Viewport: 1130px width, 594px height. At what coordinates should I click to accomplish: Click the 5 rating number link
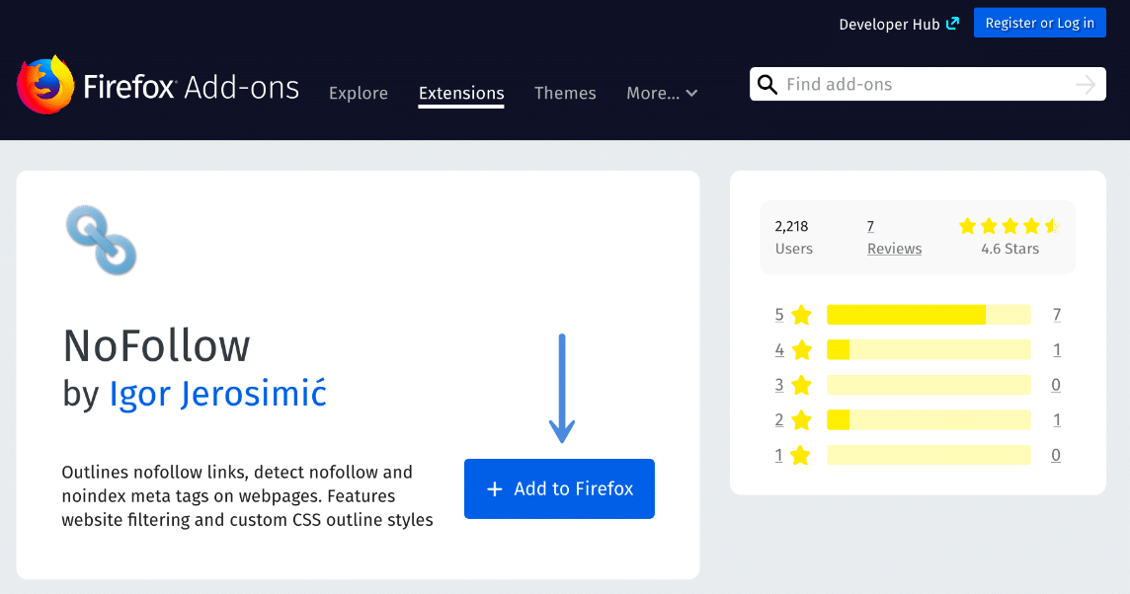click(x=779, y=315)
